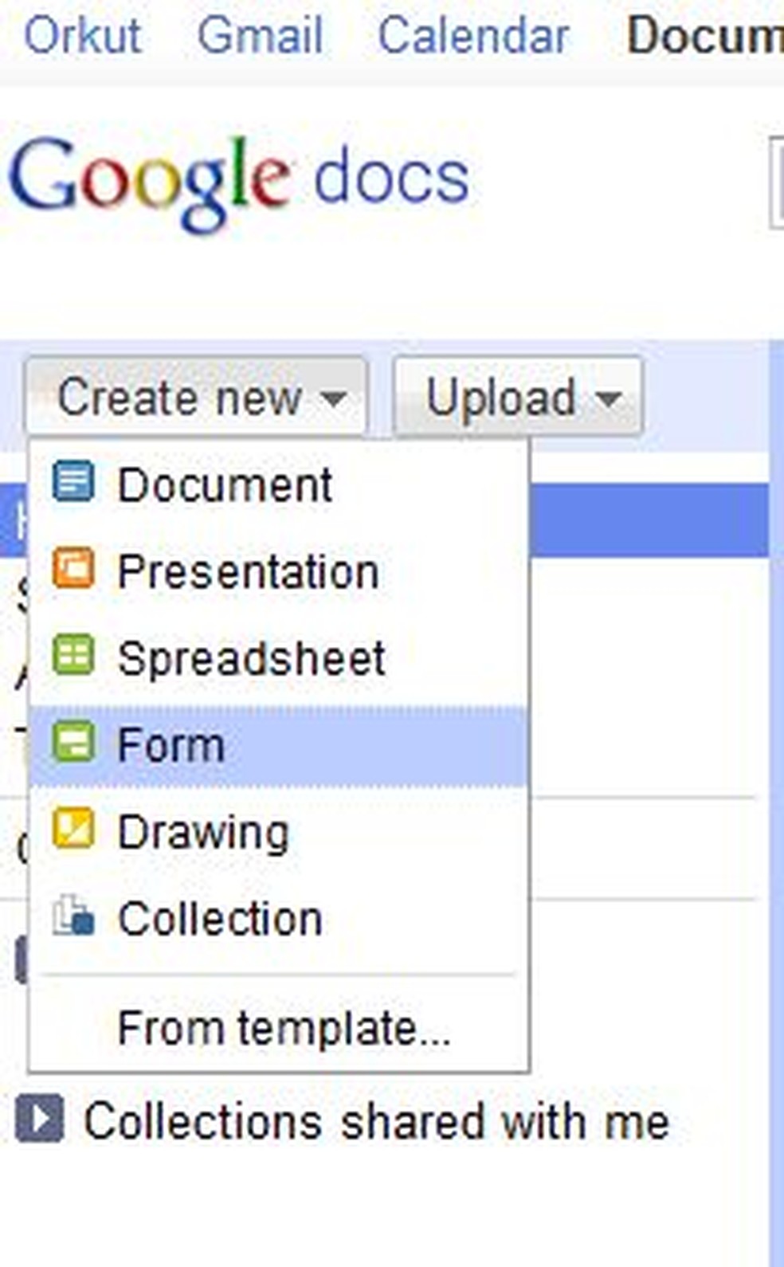Screen dimensions: 784x1267
Task: Select Form menu option
Action: coord(171,745)
